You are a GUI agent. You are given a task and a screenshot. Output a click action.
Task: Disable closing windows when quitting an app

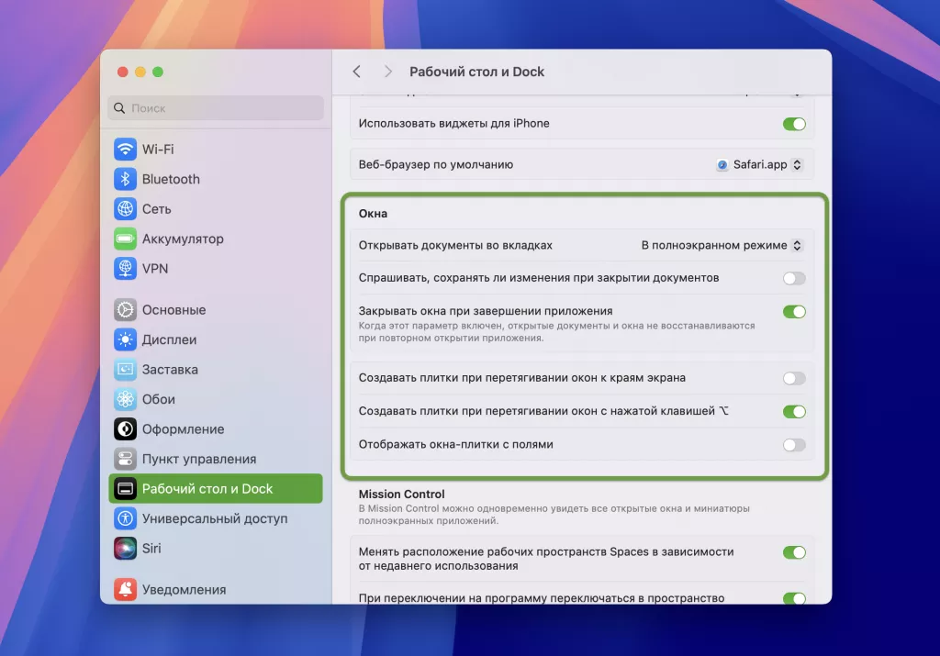point(793,311)
